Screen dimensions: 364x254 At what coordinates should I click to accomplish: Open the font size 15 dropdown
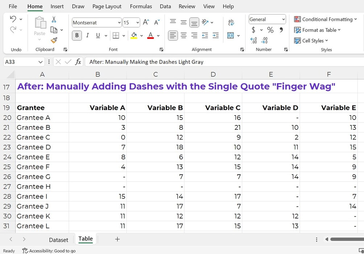138,22
